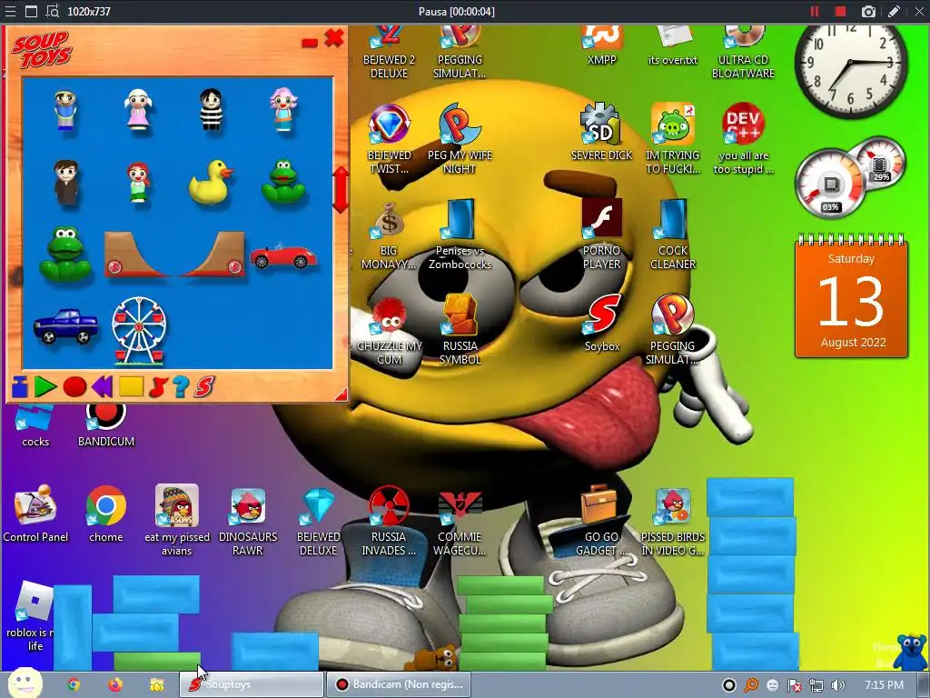Screen dimensions: 930x698
Task: Select the small green frog beside the duck
Action: [x=283, y=182]
